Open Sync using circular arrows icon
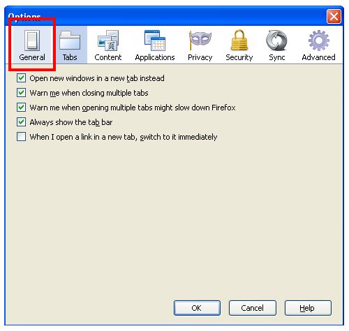 click(276, 41)
